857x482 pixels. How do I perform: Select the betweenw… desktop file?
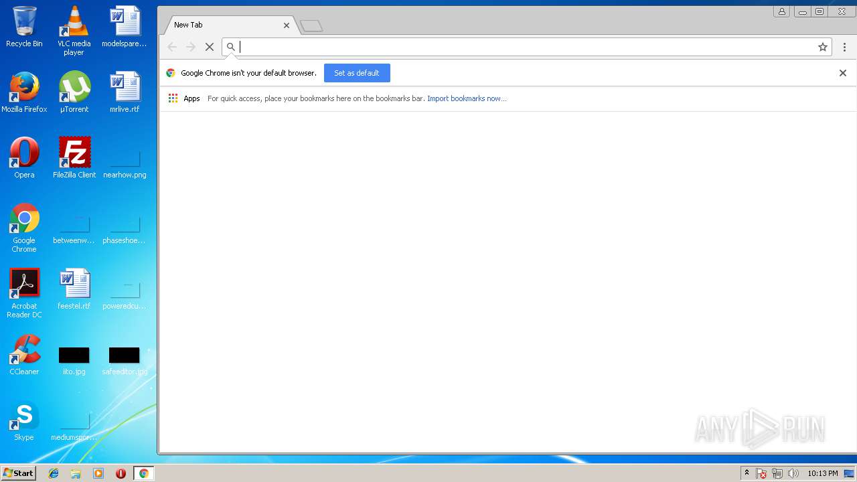pos(74,230)
